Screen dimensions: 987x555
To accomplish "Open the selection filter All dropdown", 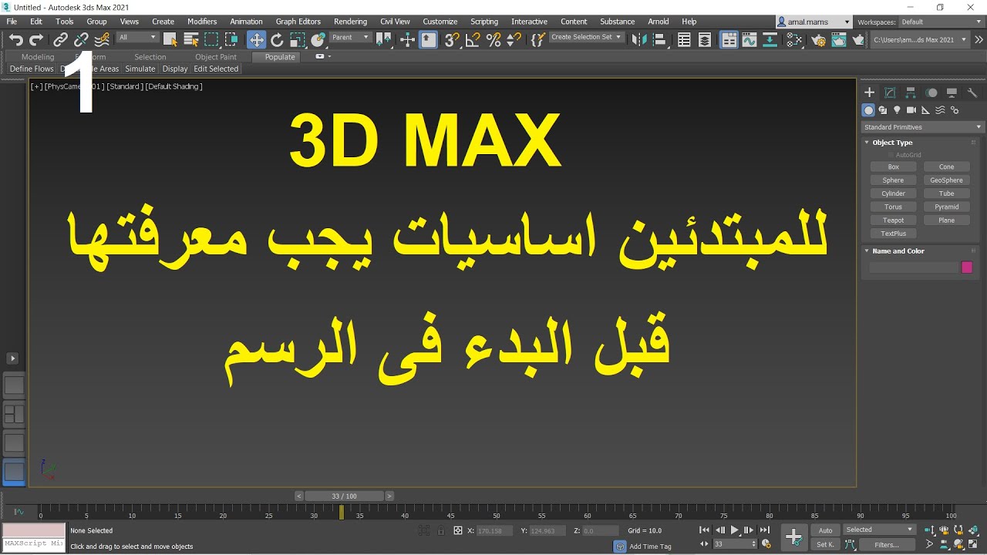I will (137, 37).
